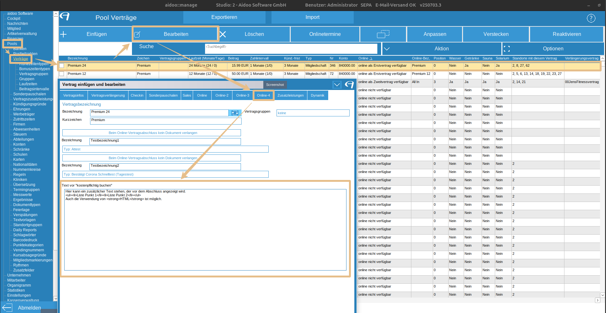Click the help question mark icon
Image resolution: width=606 pixels, height=313 pixels.
tap(591, 18)
